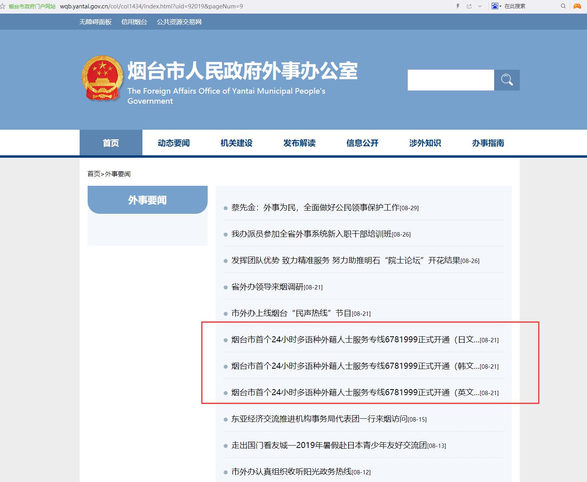Click the lightning speed-mode icon in address bar

(x=458, y=6)
